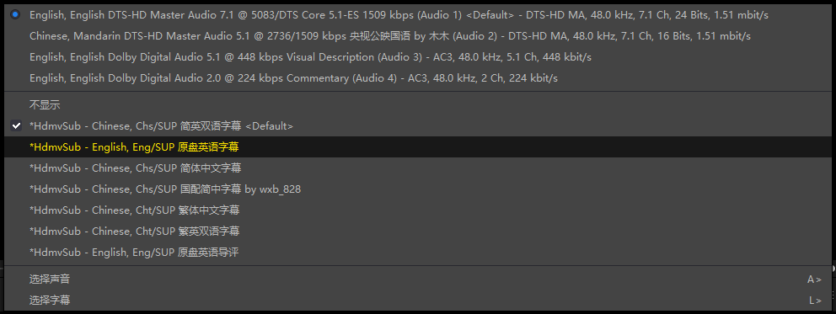
Task: Click the A > arrow for audio selection
Action: tap(814, 279)
